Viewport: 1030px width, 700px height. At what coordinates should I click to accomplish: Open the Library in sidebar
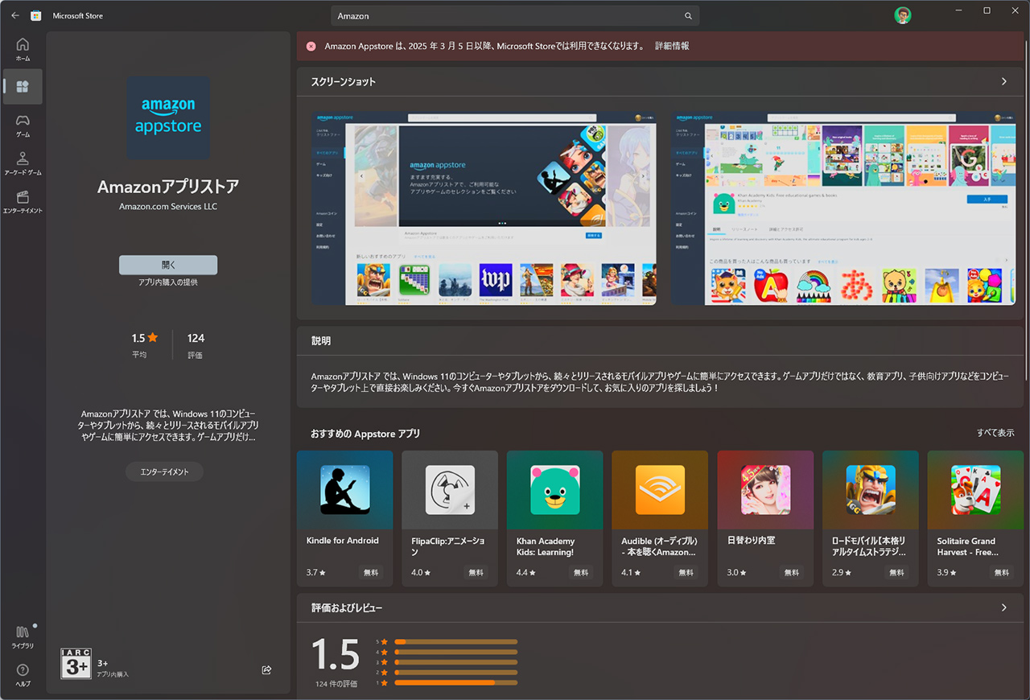click(23, 636)
